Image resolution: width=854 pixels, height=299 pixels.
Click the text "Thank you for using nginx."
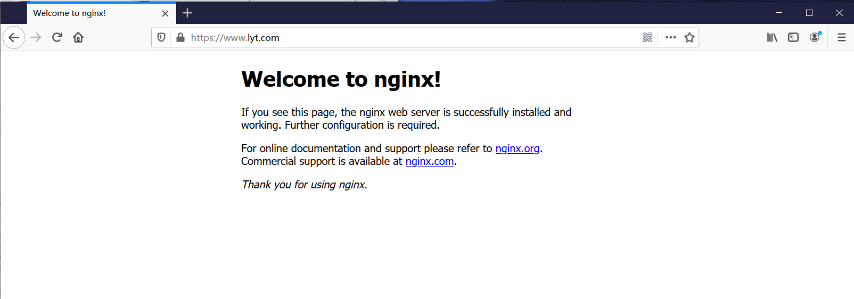coord(304,185)
